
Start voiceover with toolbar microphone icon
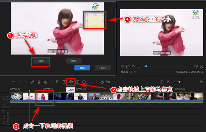pos(90,82)
